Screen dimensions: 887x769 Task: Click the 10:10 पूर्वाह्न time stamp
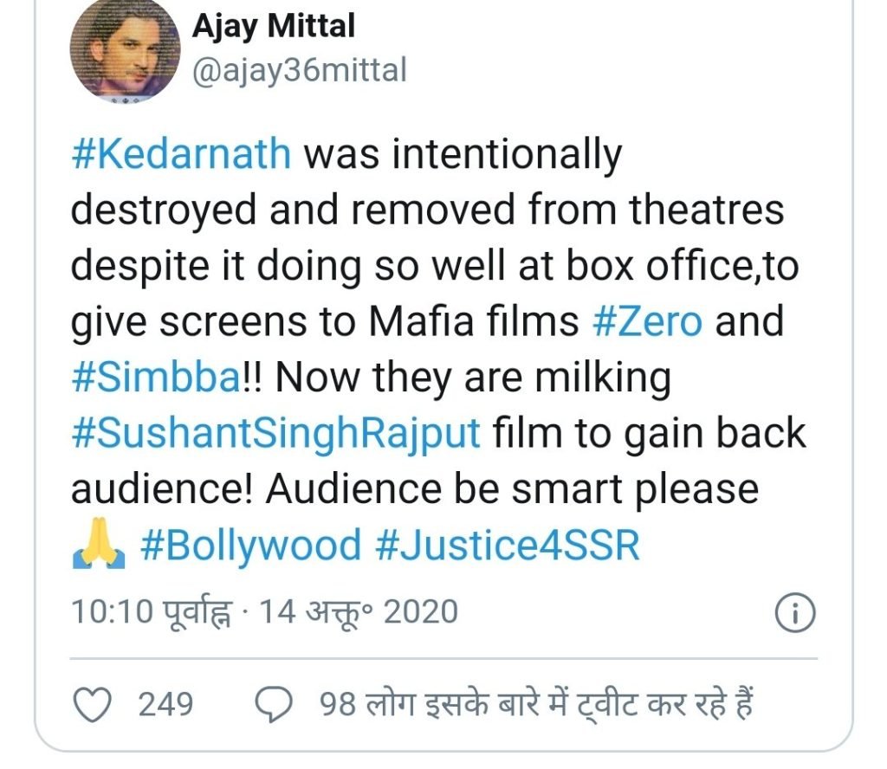click(x=152, y=612)
